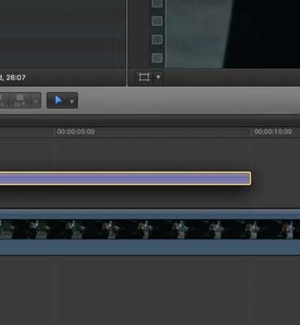The width and height of the screenshot is (300, 325).
Task: Click the audio portion of the blue video clip
Action: pos(150,247)
